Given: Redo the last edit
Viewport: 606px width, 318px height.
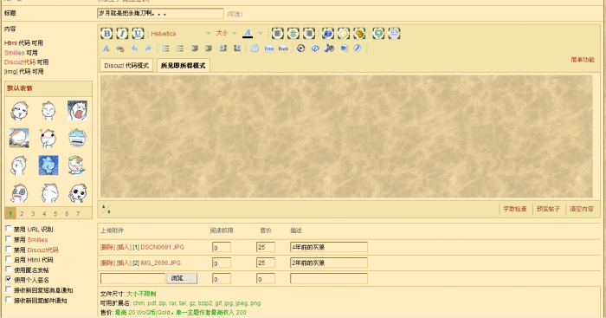Looking at the screenshot, I should 148,49.
